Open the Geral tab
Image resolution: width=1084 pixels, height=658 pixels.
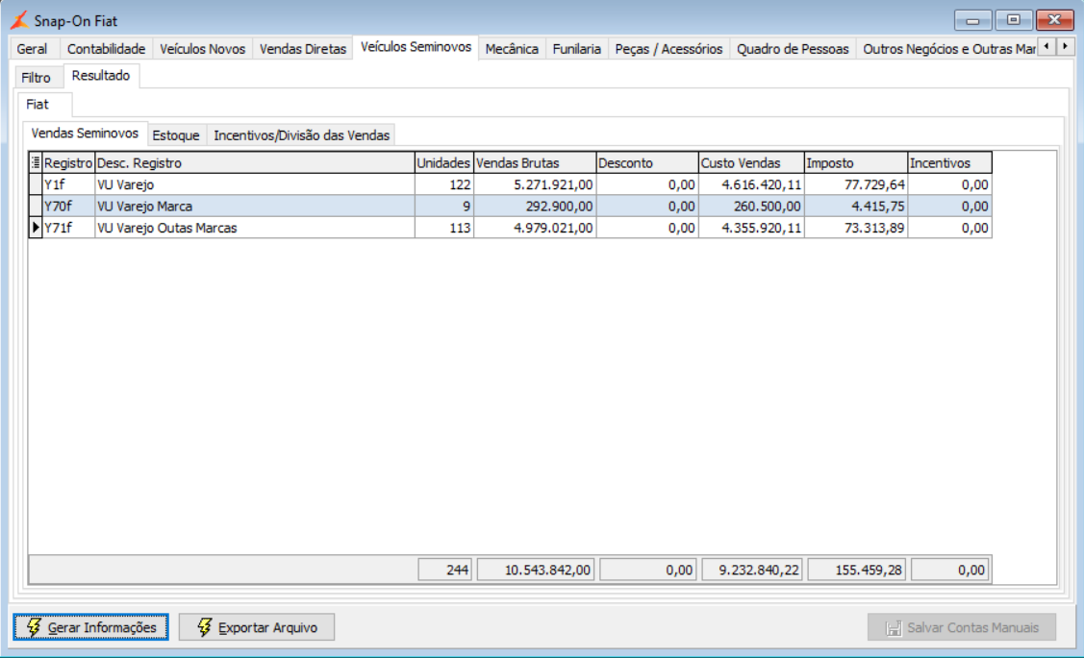coord(32,49)
